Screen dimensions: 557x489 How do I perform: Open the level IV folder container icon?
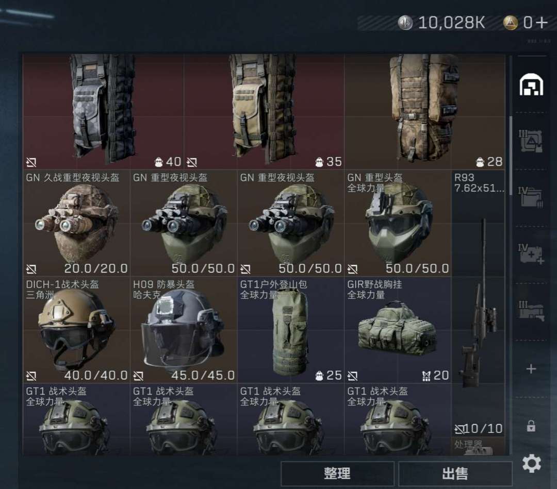click(531, 197)
